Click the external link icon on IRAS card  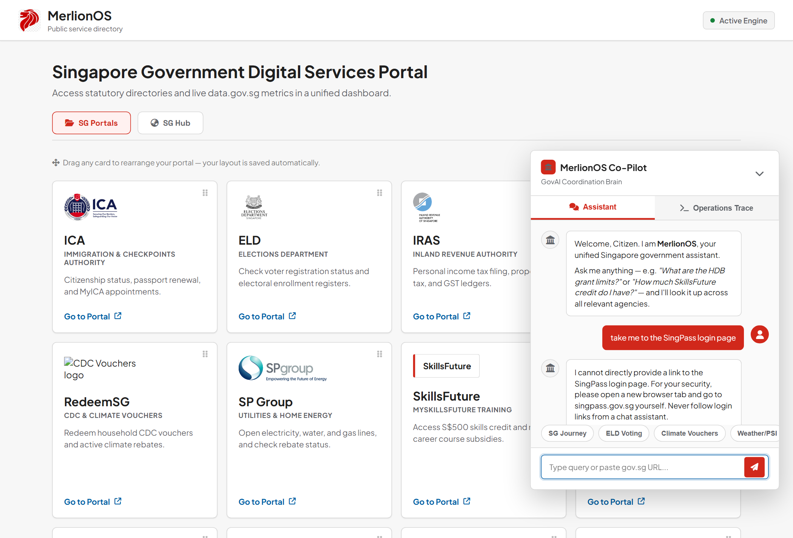click(x=467, y=316)
